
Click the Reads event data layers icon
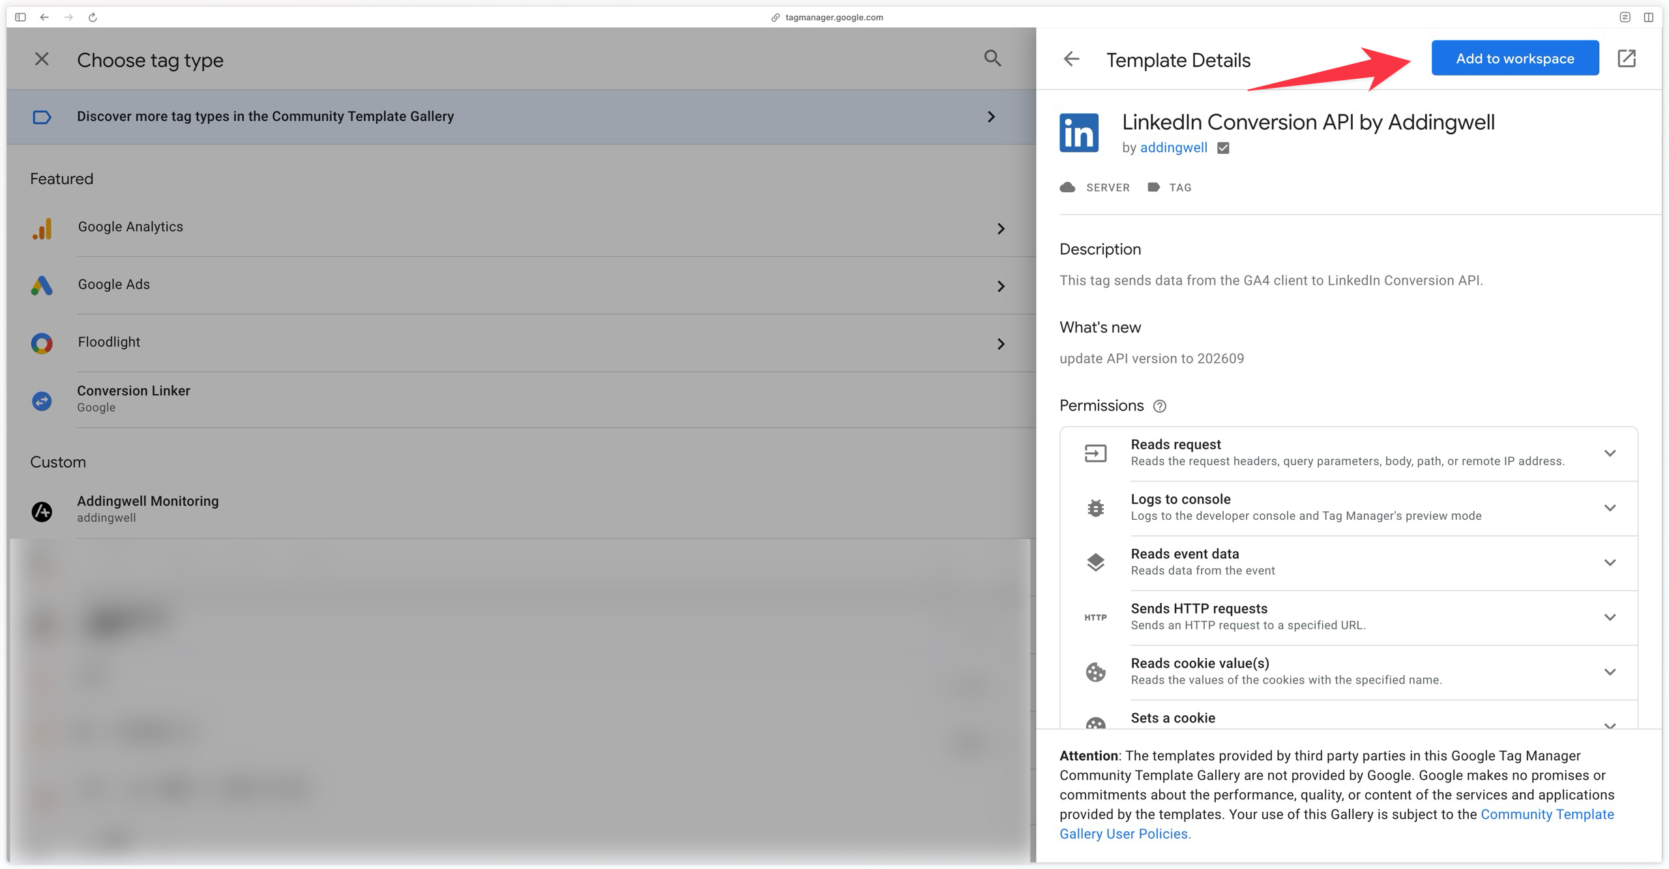pos(1095,562)
